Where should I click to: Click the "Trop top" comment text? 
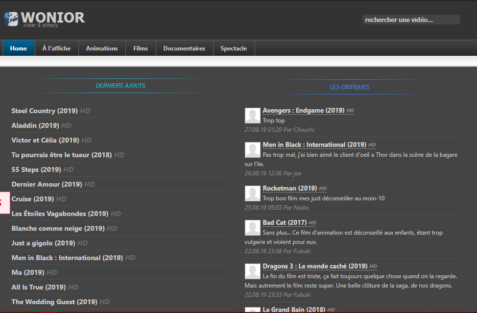274,120
